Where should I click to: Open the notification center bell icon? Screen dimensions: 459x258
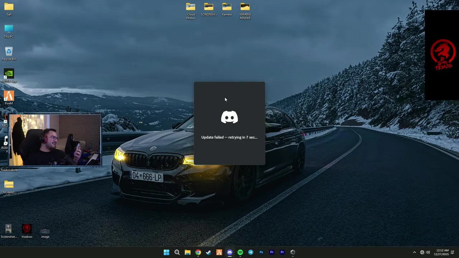pyautogui.click(x=453, y=252)
